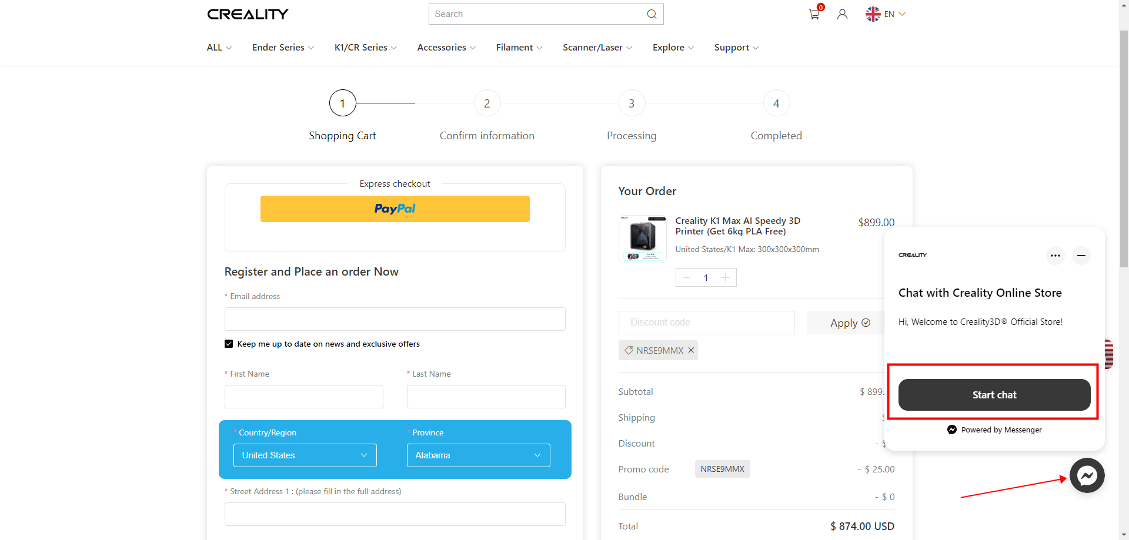The image size is (1129, 540).
Task: Click the Street Address 1 field
Action: click(x=395, y=514)
